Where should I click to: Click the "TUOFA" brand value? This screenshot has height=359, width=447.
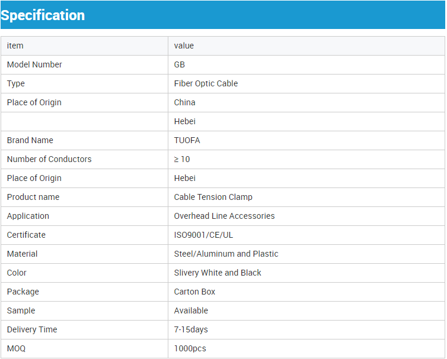[x=187, y=140]
